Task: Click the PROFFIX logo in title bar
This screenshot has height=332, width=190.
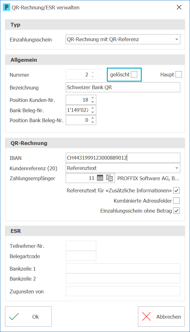Action: coord(6,7)
